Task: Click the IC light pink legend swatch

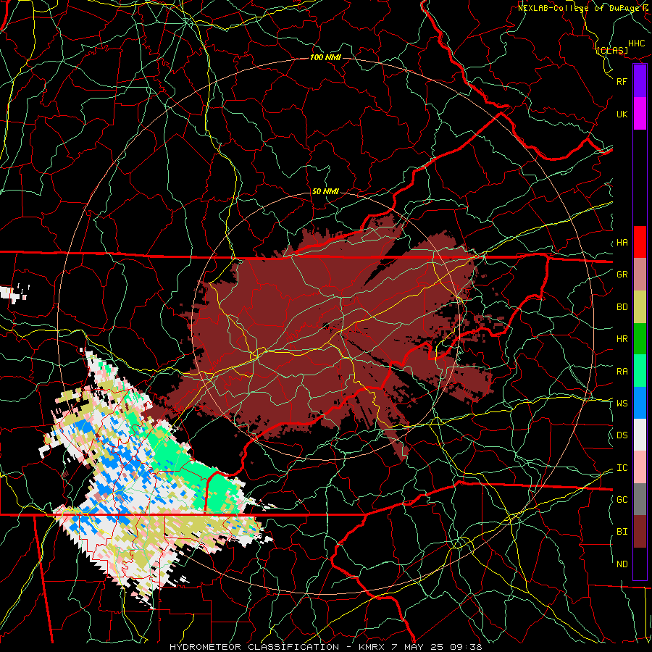Action: (x=640, y=467)
